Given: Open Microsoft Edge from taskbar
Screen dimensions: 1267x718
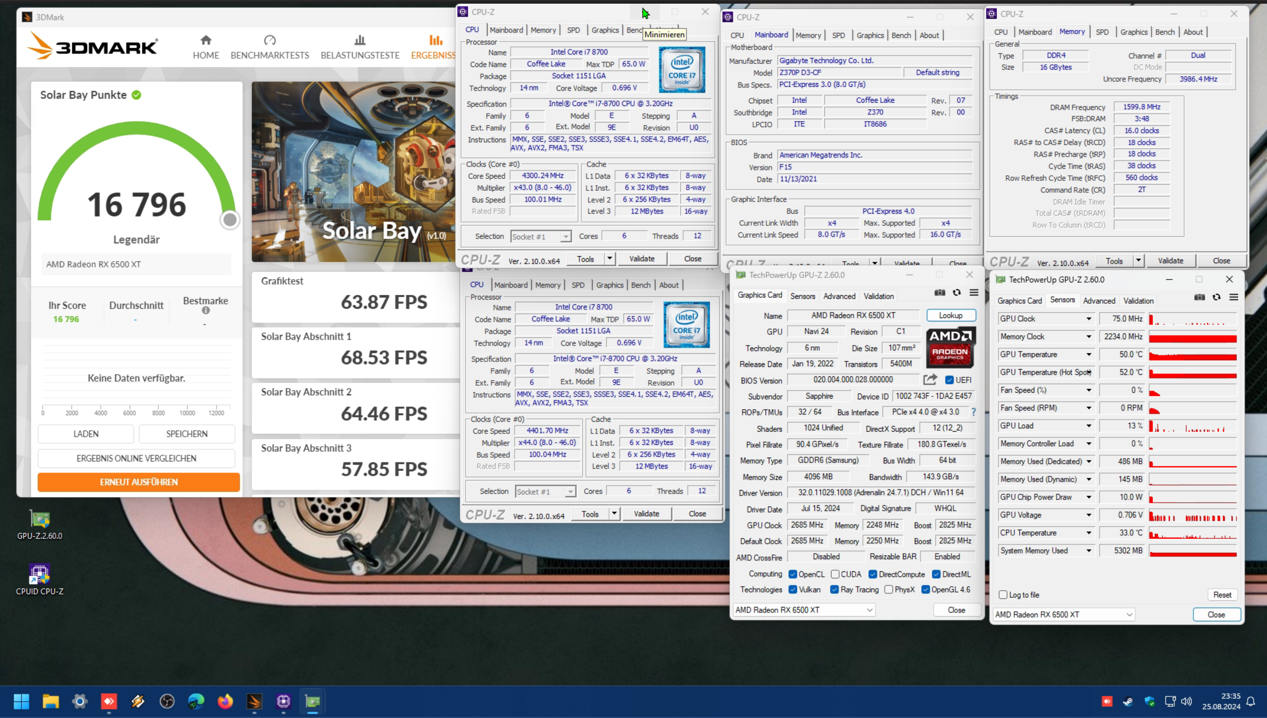Looking at the screenshot, I should tap(196, 701).
